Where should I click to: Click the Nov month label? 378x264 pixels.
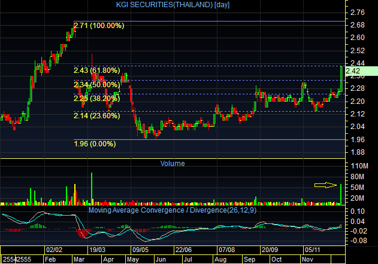pyautogui.click(x=307, y=259)
